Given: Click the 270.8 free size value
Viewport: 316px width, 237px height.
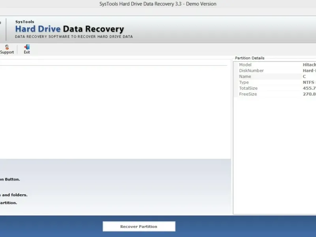Looking at the screenshot, I should 309,94.
